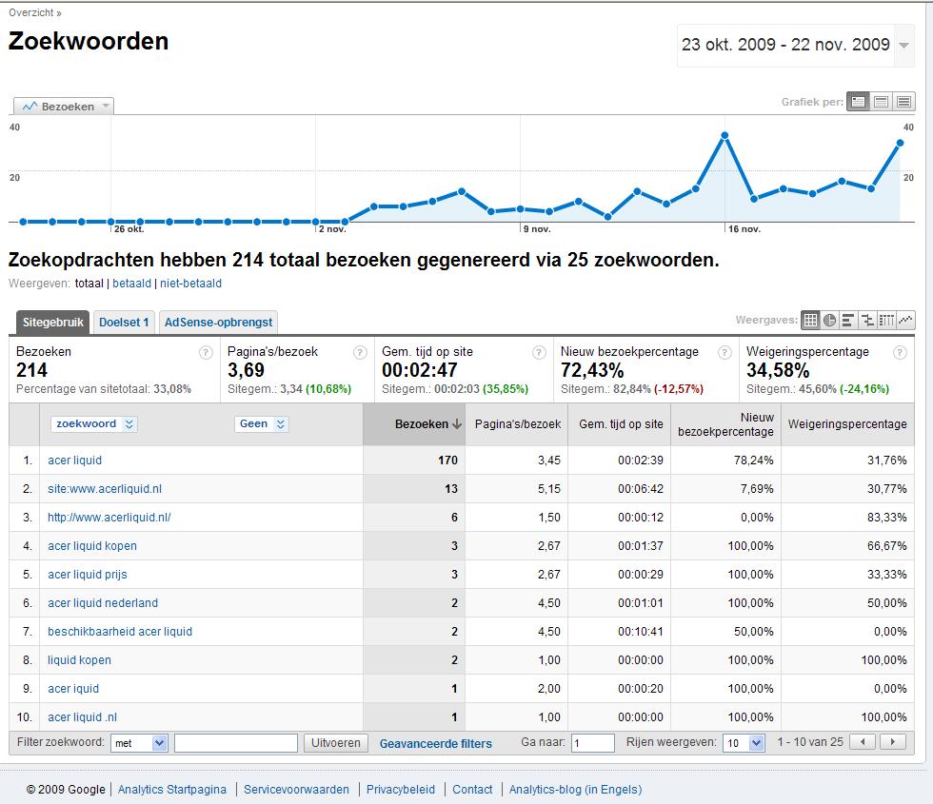
Task: Sort by Pagina's/bezoek column header
Action: (x=518, y=424)
